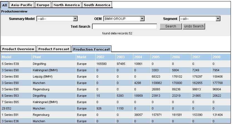The width and height of the screenshot is (232, 125).
Task: Select the North America tab
Action: pos(67,5)
